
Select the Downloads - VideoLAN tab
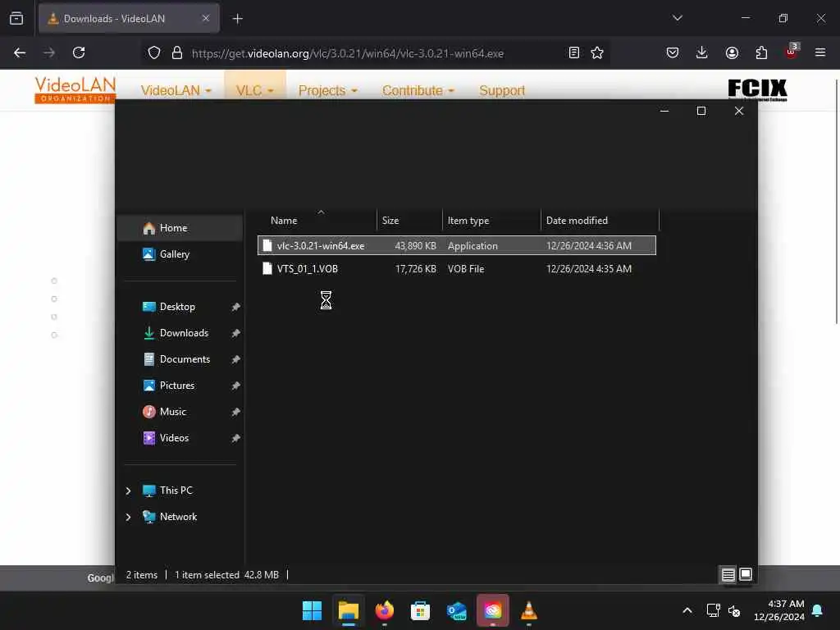click(x=129, y=18)
